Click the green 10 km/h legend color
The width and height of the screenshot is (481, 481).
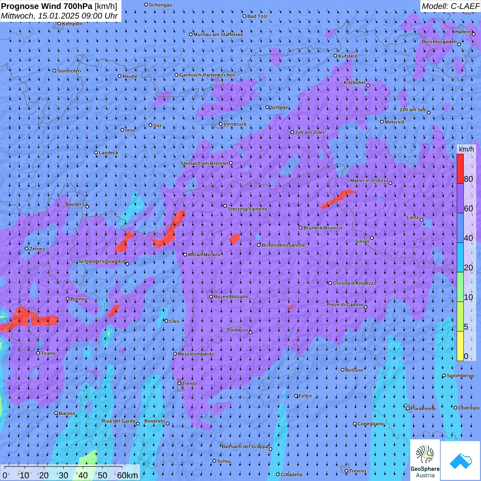460,287
